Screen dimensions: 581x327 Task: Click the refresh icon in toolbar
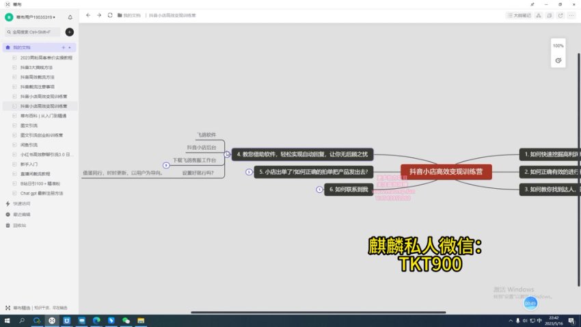[109, 15]
